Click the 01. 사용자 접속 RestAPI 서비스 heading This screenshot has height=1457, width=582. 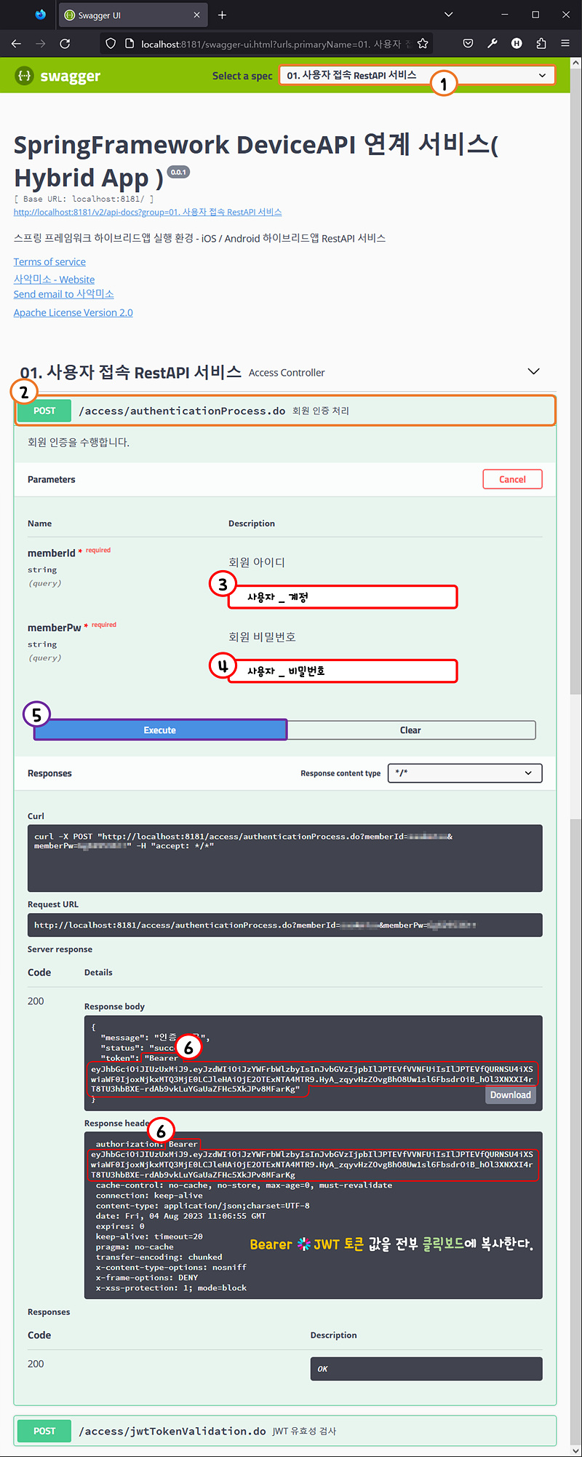point(131,372)
